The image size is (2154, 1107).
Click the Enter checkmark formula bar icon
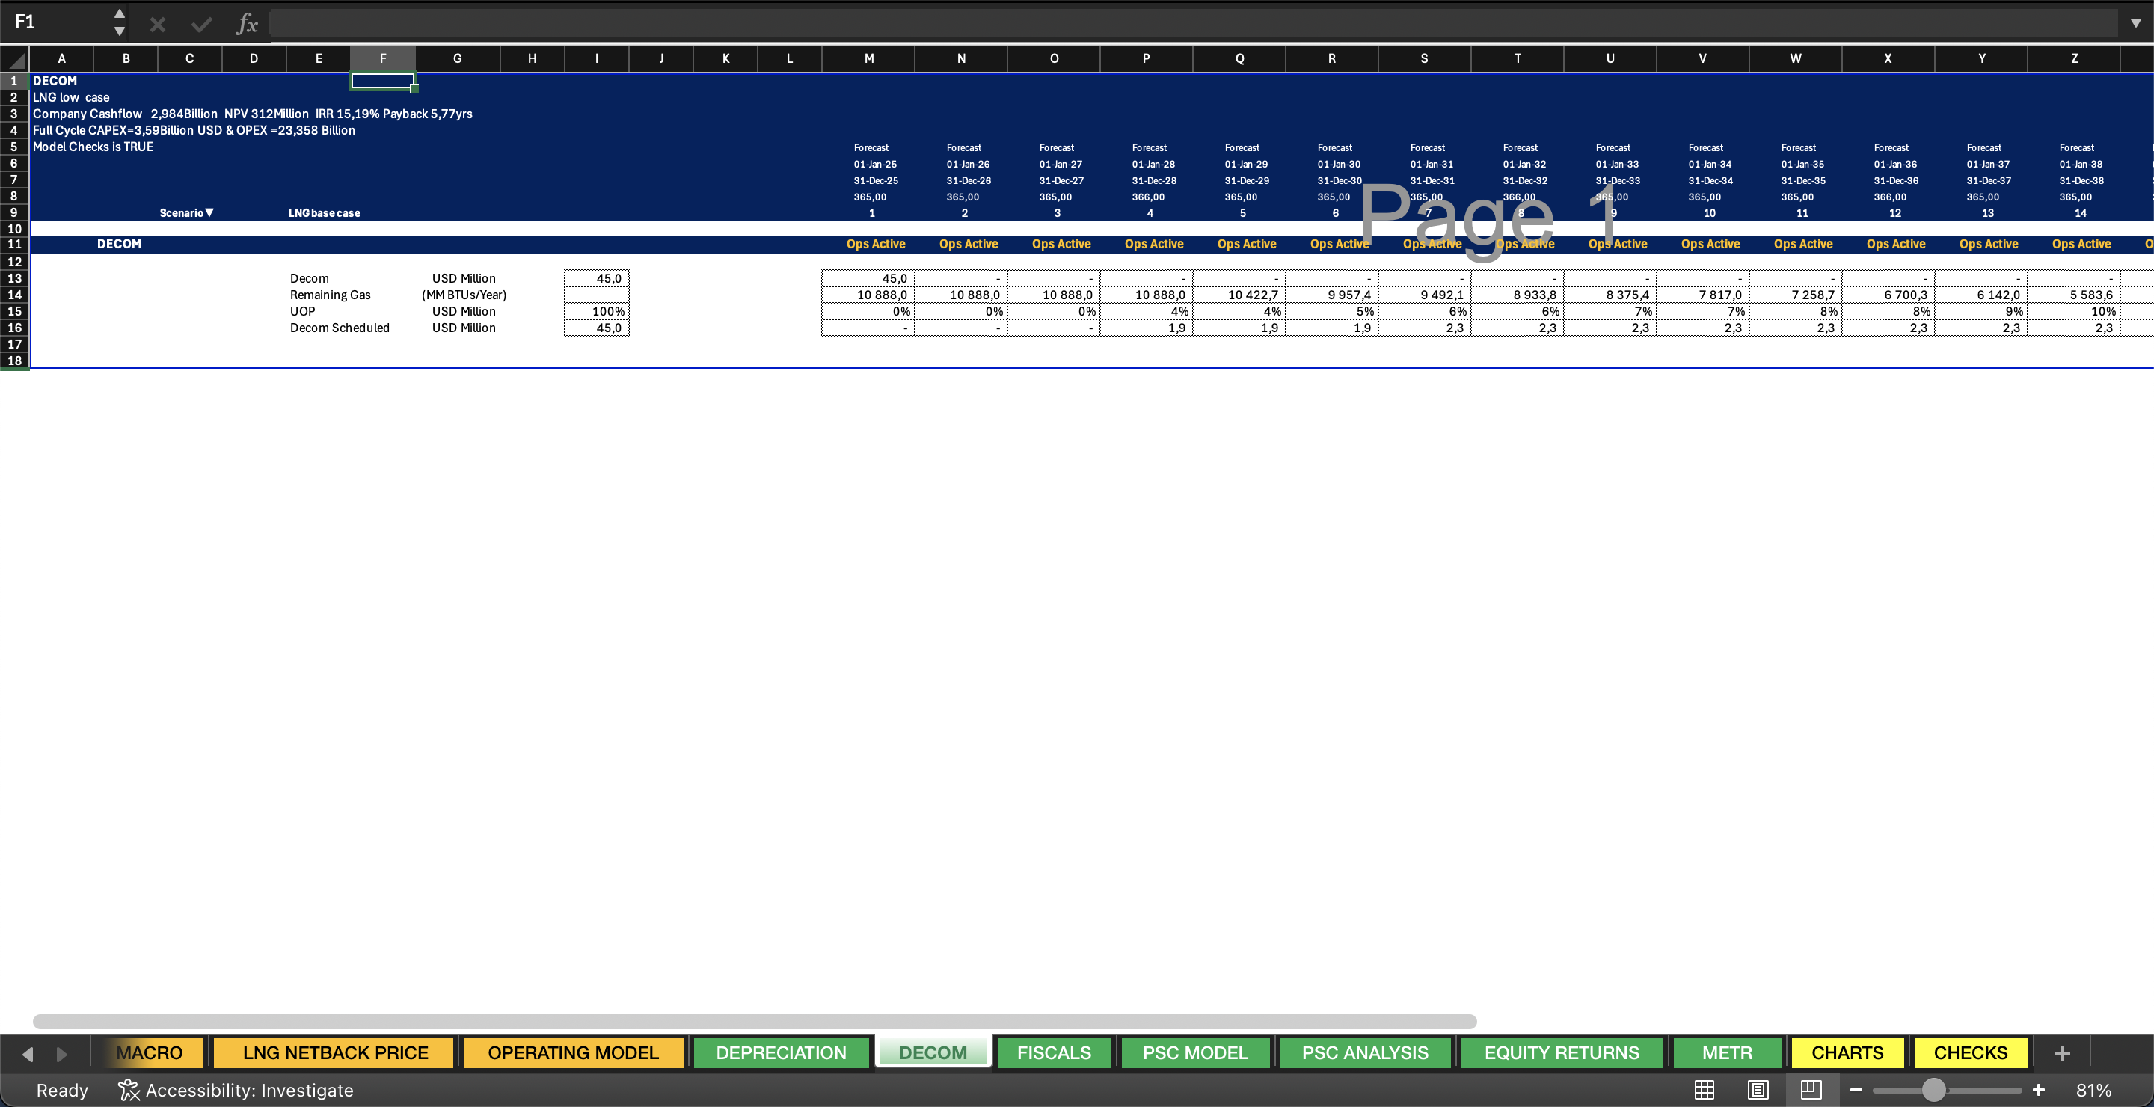click(201, 24)
